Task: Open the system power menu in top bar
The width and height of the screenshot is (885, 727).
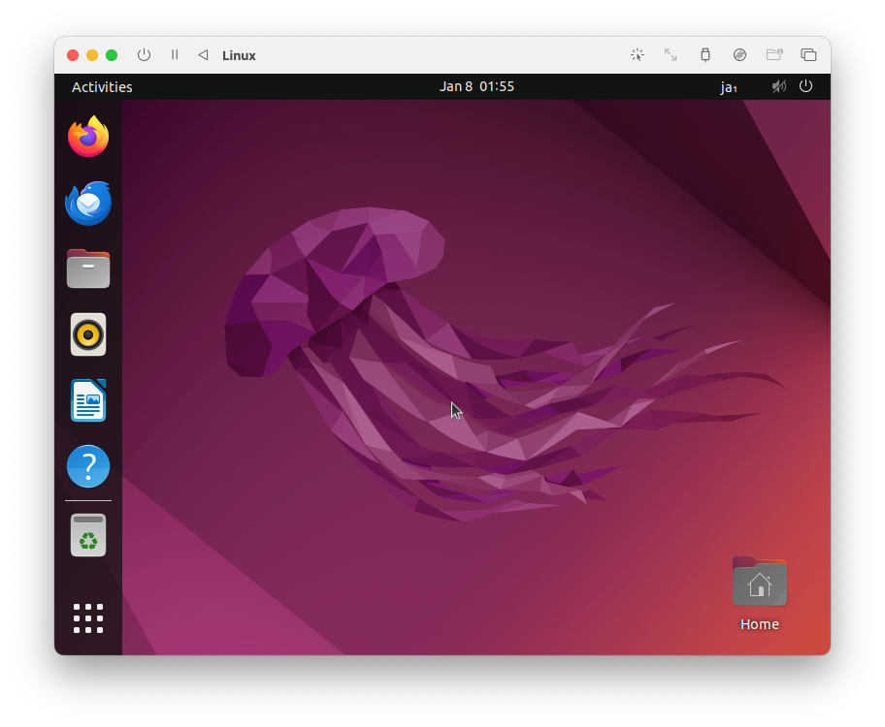Action: [805, 86]
